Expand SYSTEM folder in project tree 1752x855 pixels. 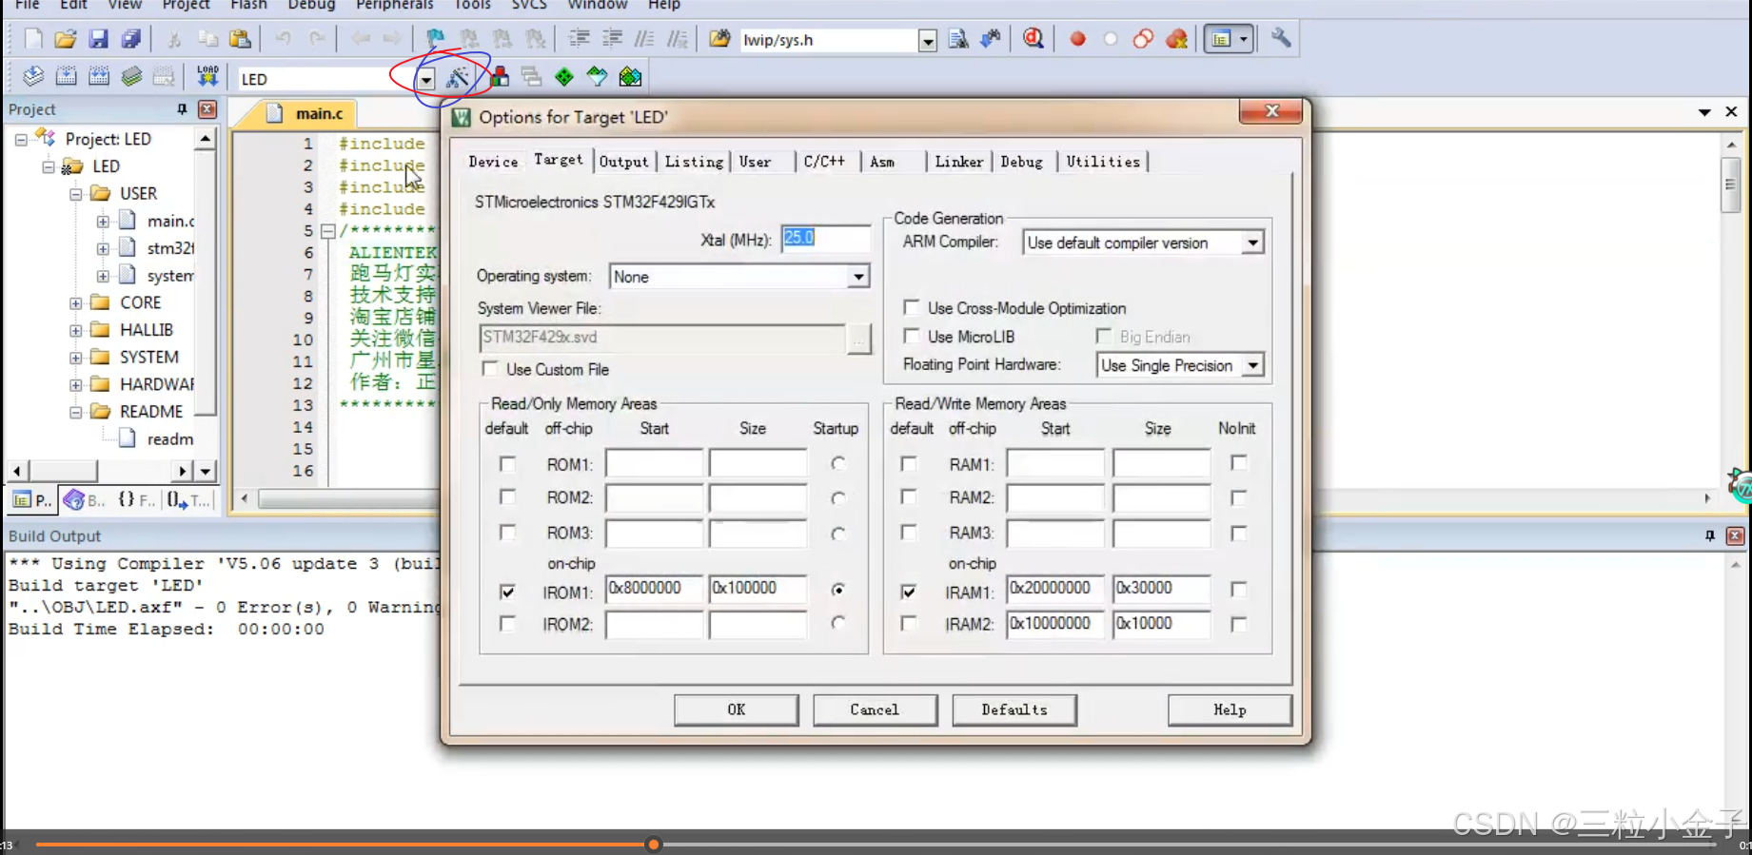point(75,359)
